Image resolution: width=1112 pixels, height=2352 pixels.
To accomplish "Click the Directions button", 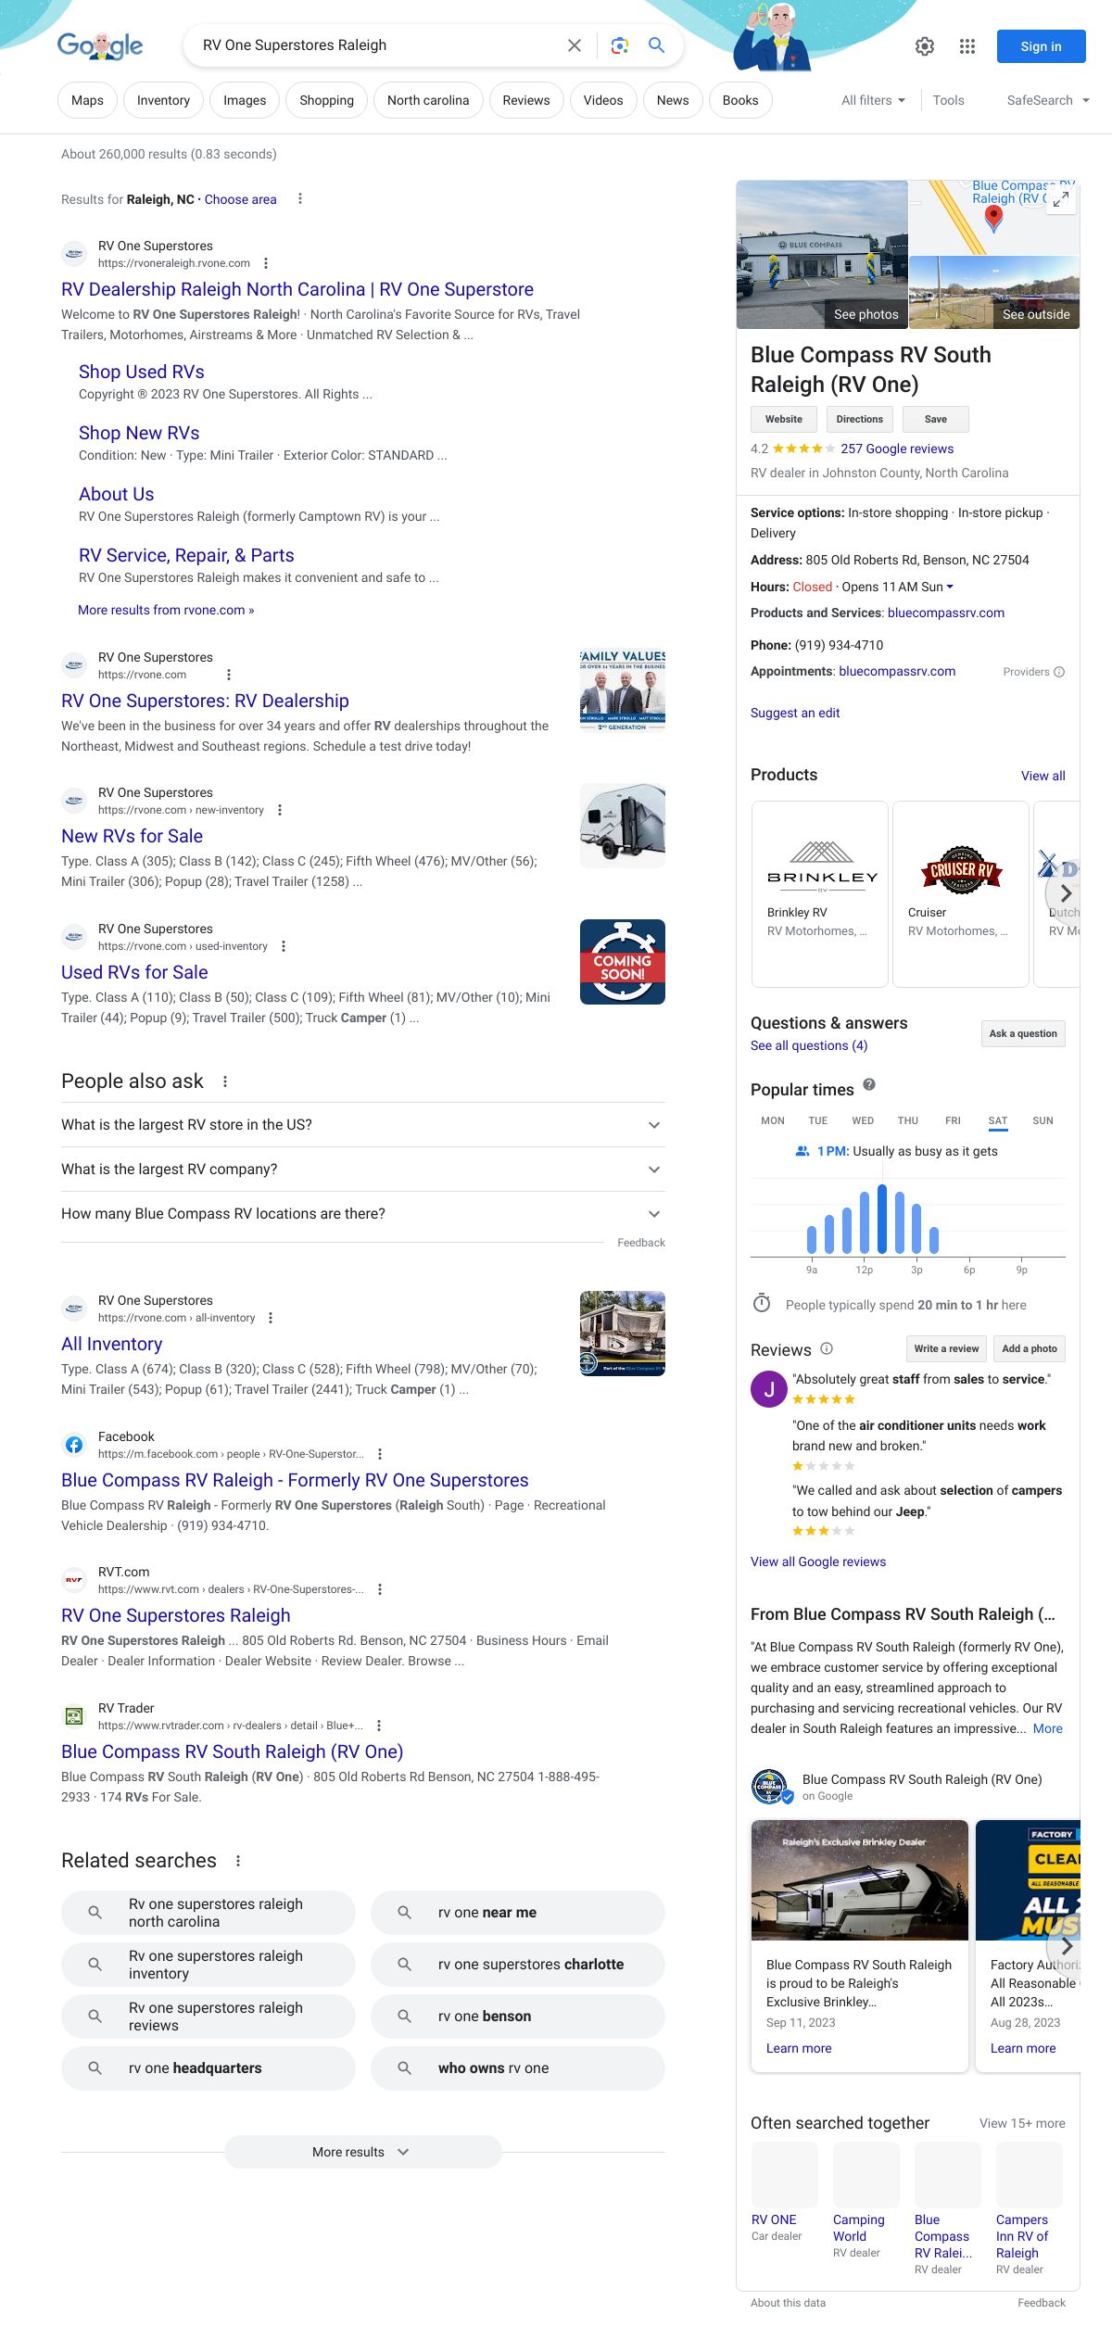I will [859, 419].
